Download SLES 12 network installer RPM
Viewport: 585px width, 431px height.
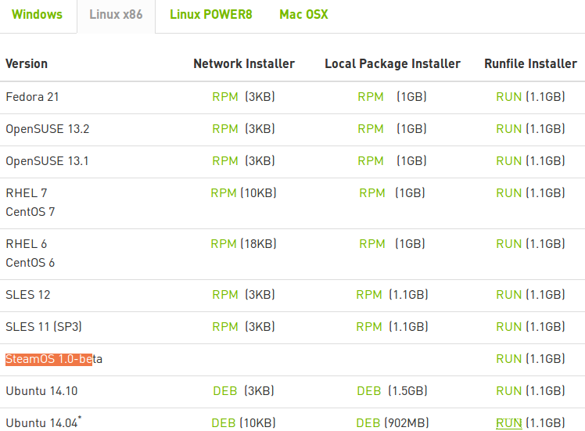coord(225,295)
